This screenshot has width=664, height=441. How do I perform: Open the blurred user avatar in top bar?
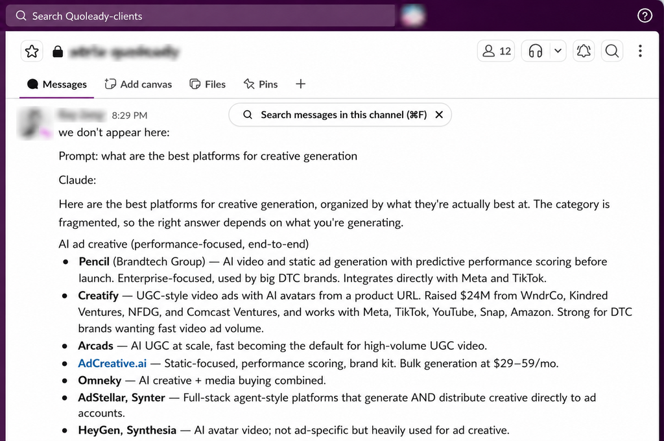(412, 16)
